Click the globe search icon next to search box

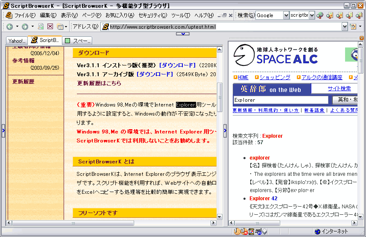click(x=320, y=15)
